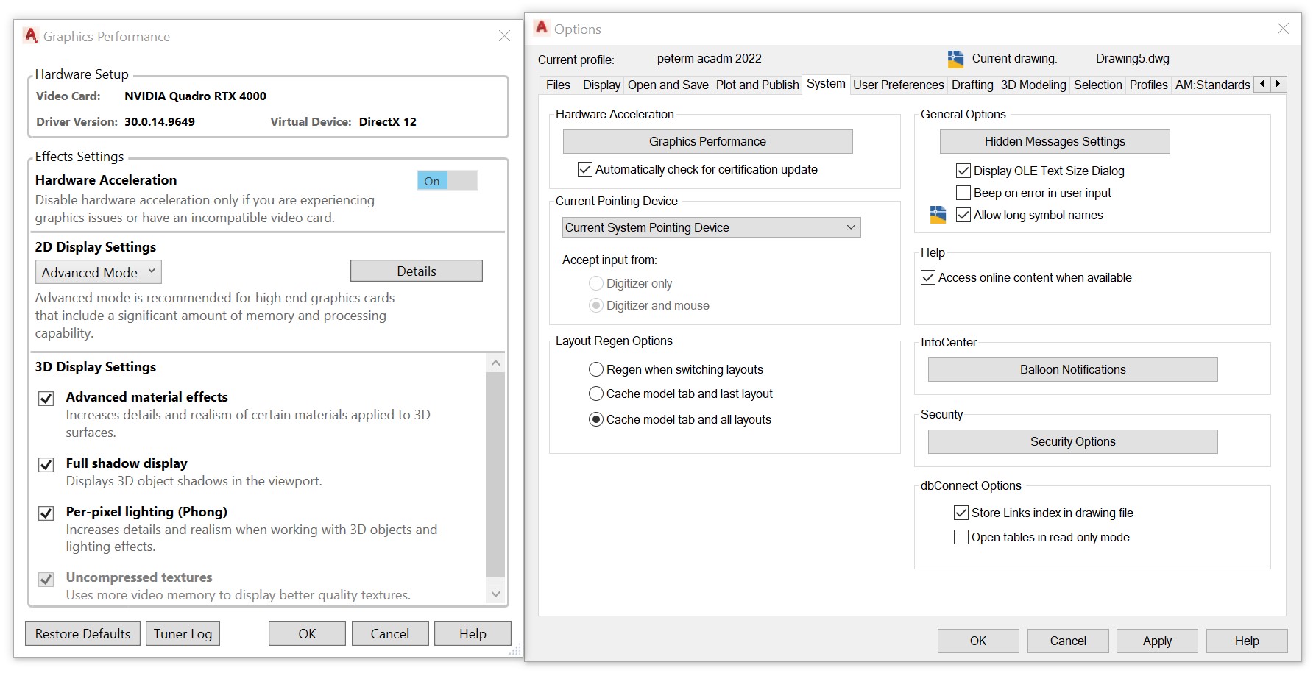Uncheck Advanced material effects
This screenshot has width=1316, height=676.
pyautogui.click(x=46, y=398)
